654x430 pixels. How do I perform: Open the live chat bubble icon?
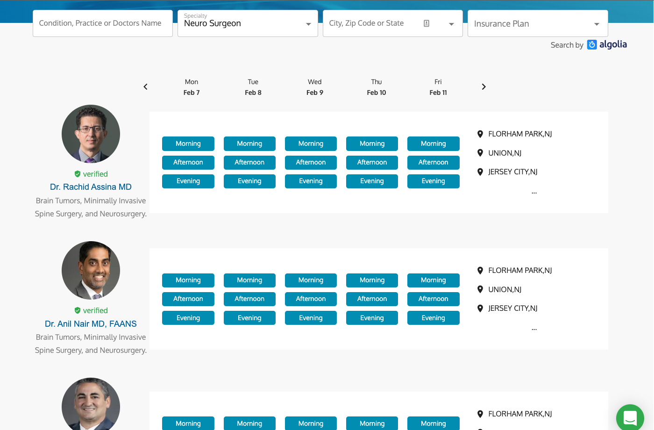tap(630, 418)
